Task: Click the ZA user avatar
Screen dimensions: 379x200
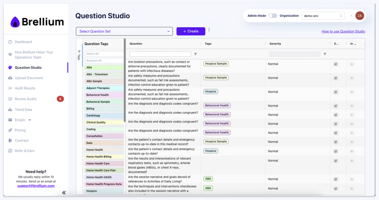Action: [360, 16]
